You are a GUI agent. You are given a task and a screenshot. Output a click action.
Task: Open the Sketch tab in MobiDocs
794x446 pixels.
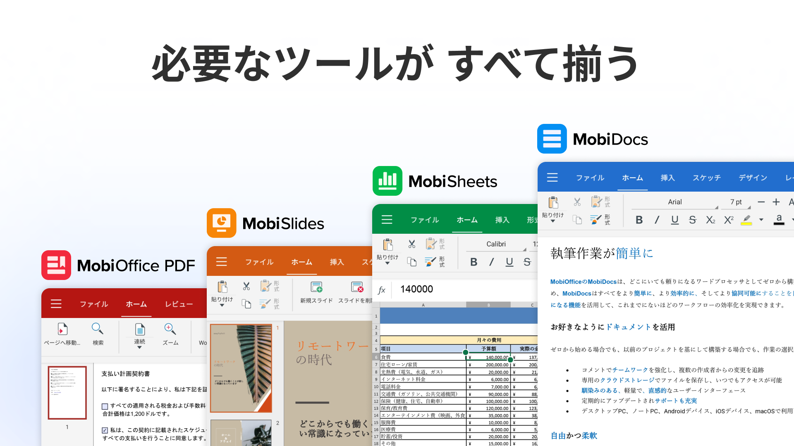click(707, 178)
